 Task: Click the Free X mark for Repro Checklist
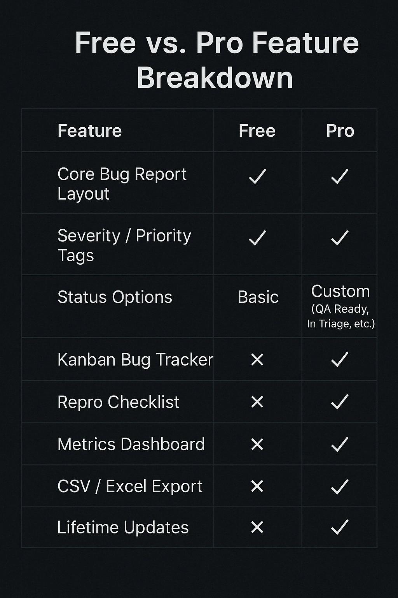257,402
